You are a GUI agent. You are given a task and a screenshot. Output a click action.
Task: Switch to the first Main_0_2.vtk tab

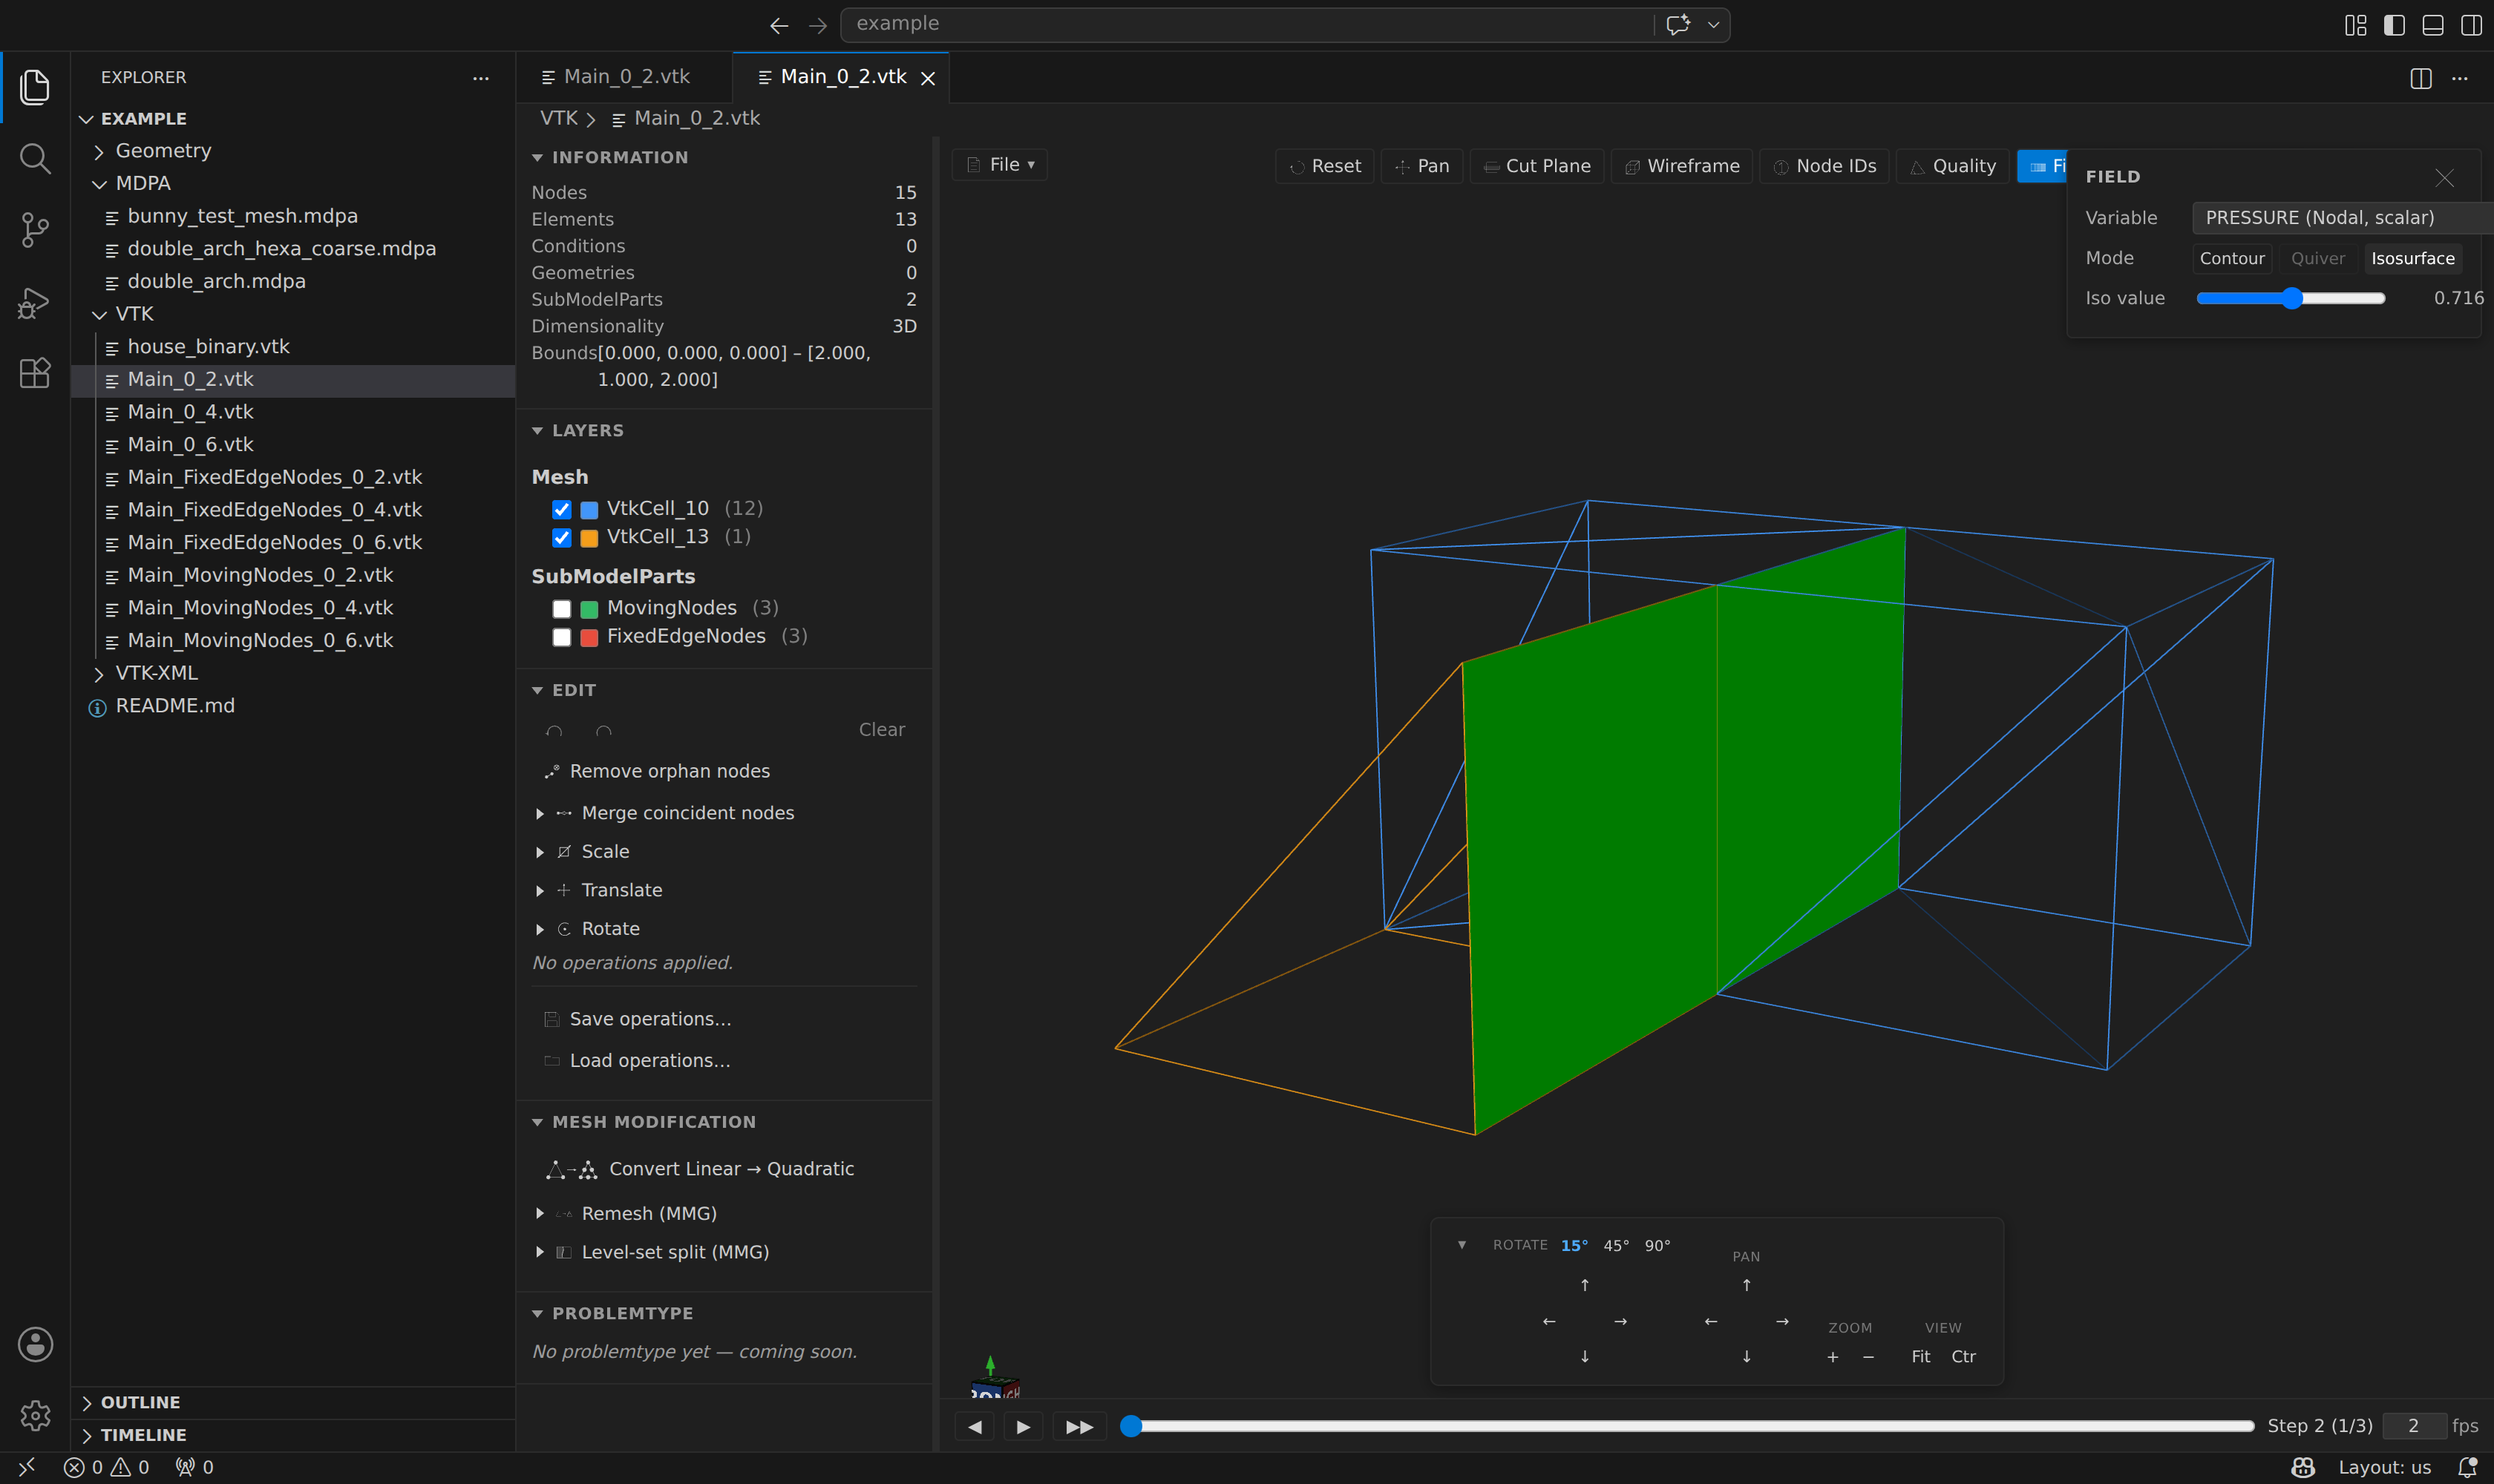pos(624,77)
